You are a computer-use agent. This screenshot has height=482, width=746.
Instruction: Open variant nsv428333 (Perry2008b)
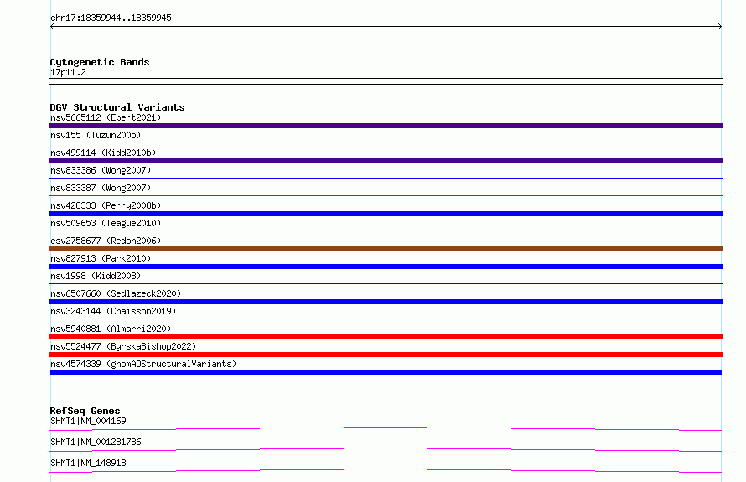click(x=106, y=205)
